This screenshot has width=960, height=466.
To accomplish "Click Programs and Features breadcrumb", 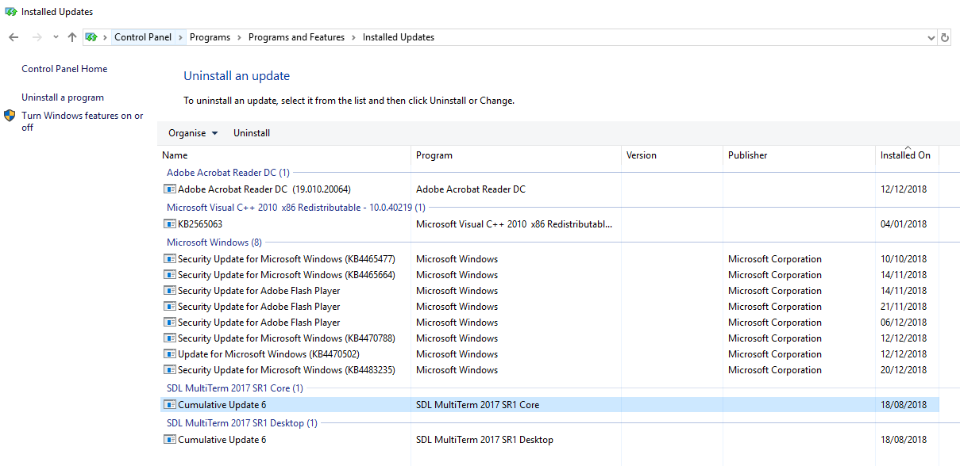I will tap(296, 37).
